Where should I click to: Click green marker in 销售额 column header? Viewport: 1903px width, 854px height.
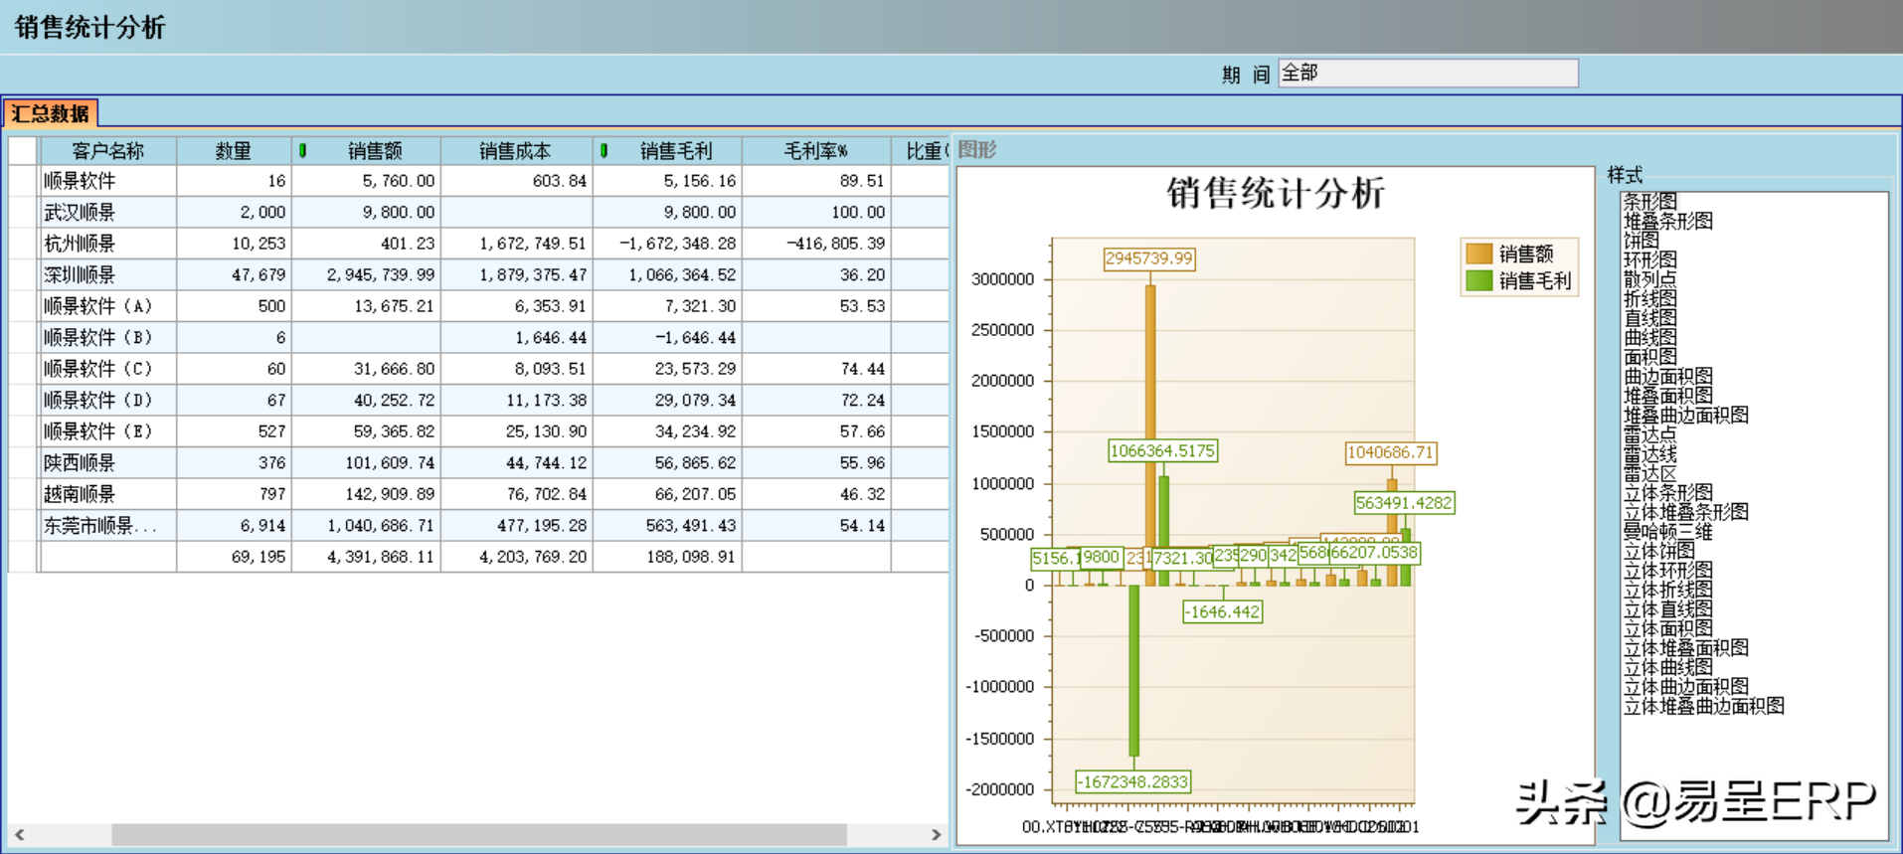(303, 151)
